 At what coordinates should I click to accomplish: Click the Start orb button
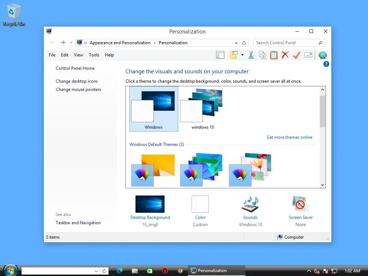click(x=10, y=270)
